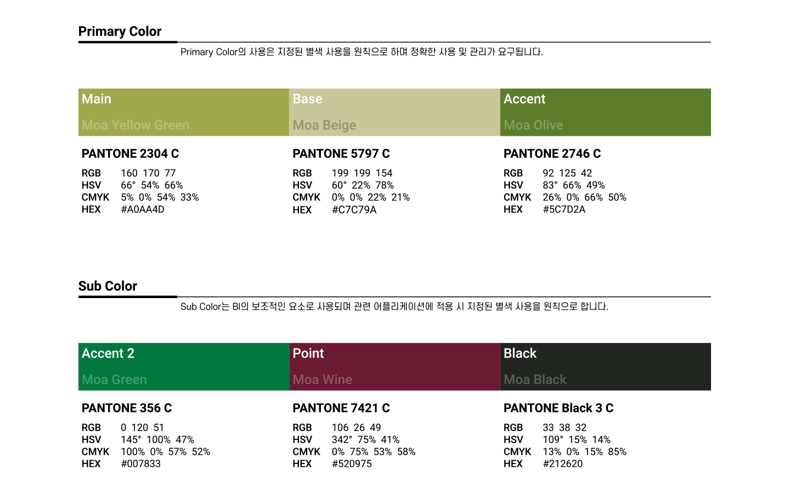Viewport: 790px width, 493px height.
Task: Click the PANTONE Black 3 C label
Action: pyautogui.click(x=558, y=408)
